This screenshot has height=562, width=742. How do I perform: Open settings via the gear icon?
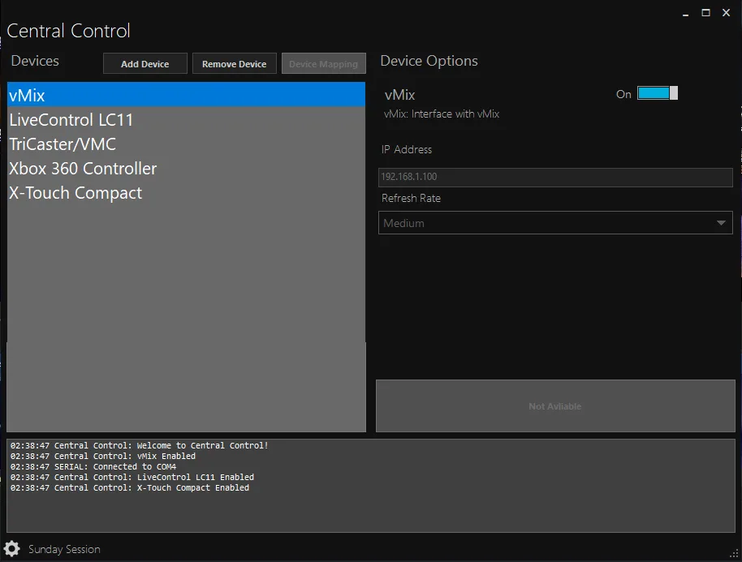pos(12,549)
